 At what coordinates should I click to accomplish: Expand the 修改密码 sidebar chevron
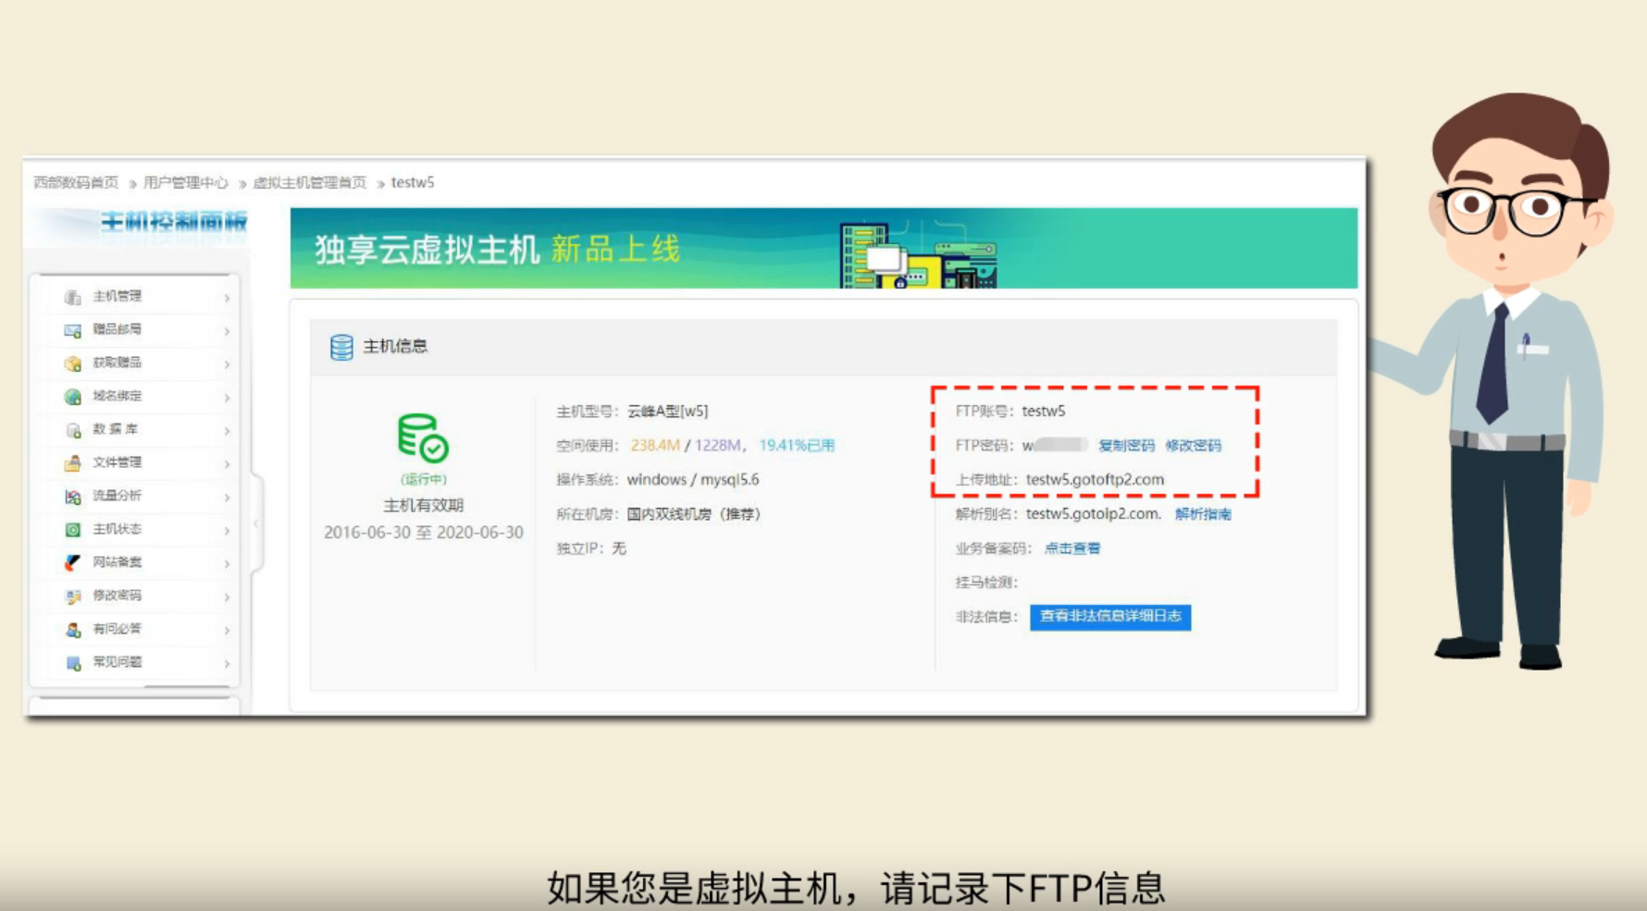[x=227, y=597]
